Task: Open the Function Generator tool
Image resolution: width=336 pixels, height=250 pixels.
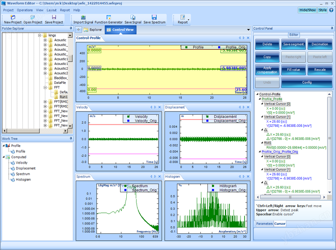Action: coord(109,17)
